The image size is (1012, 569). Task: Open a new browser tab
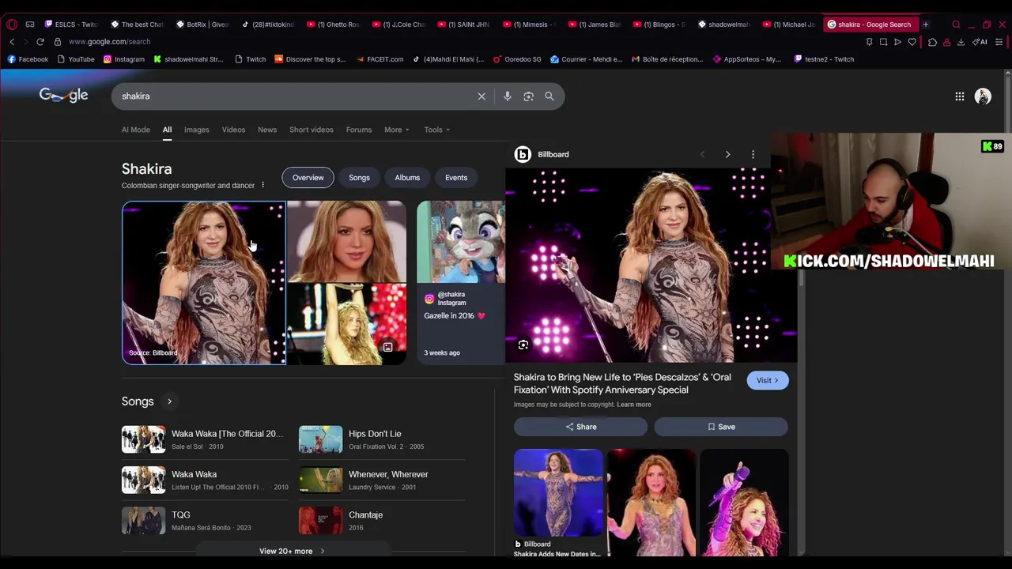click(x=926, y=24)
